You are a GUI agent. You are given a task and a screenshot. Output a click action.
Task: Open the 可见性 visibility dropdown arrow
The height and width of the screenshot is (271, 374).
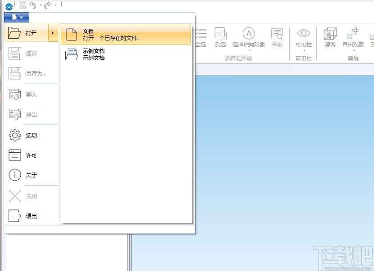click(303, 51)
